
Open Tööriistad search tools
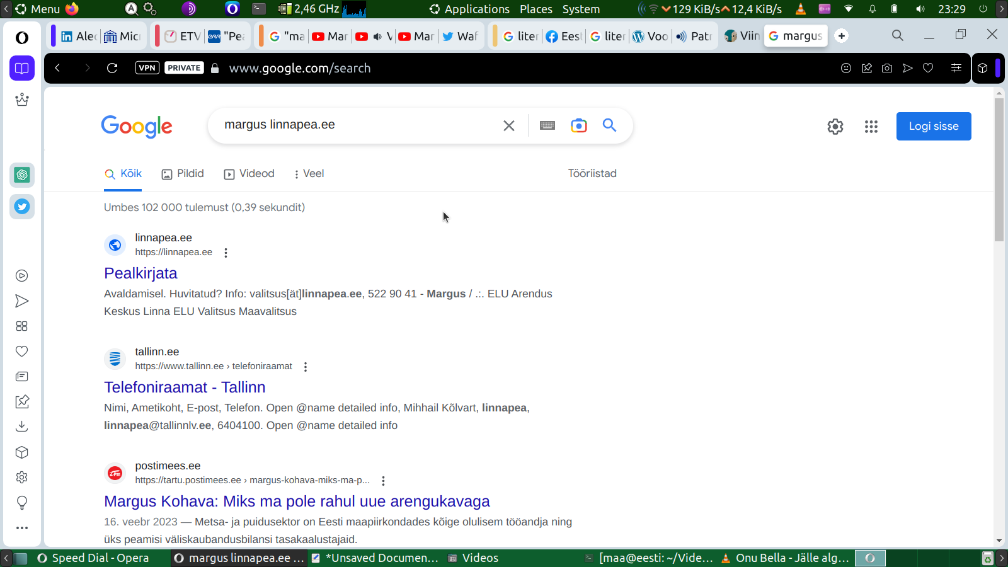point(592,174)
